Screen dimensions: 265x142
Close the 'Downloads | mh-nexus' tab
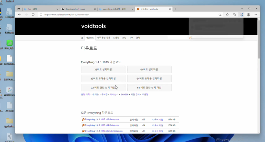(x=95, y=9)
